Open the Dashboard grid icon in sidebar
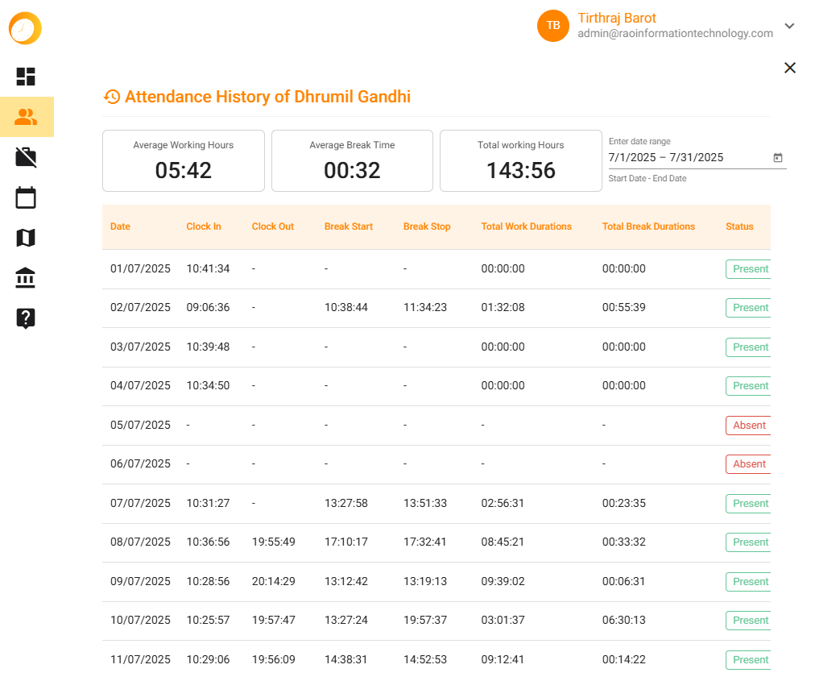 tap(26, 77)
